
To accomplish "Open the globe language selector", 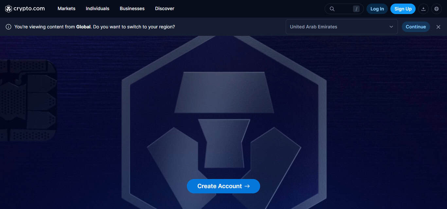I will [437, 9].
